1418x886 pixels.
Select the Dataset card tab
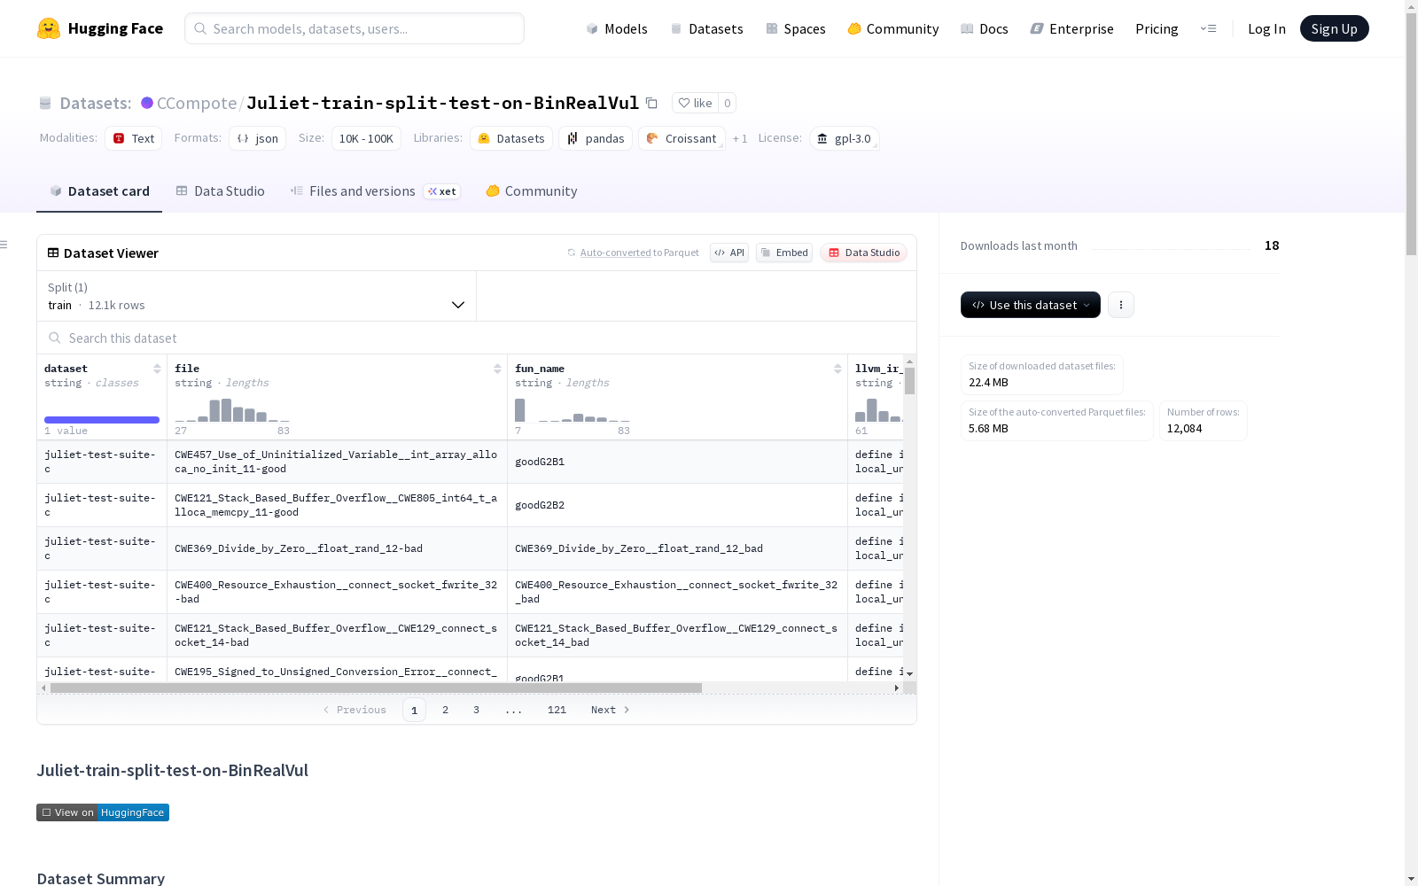pos(99,190)
